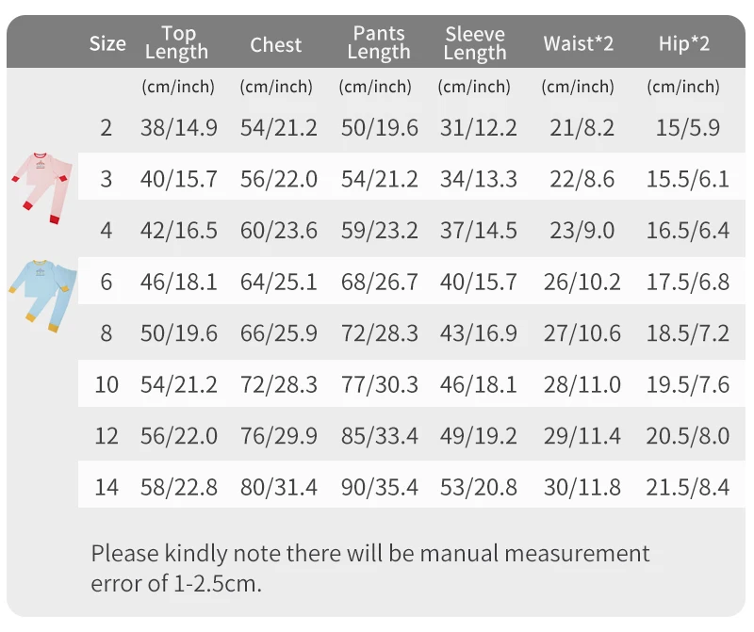Click chest value 64/25.1 for size 6

point(279,282)
